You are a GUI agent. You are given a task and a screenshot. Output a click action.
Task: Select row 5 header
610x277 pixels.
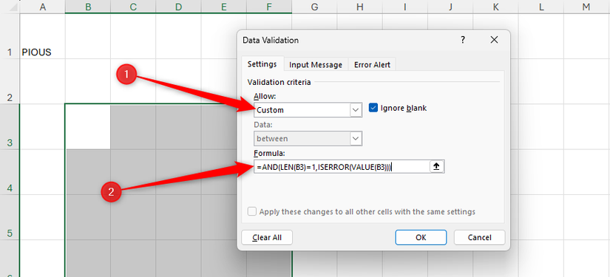(x=10, y=217)
